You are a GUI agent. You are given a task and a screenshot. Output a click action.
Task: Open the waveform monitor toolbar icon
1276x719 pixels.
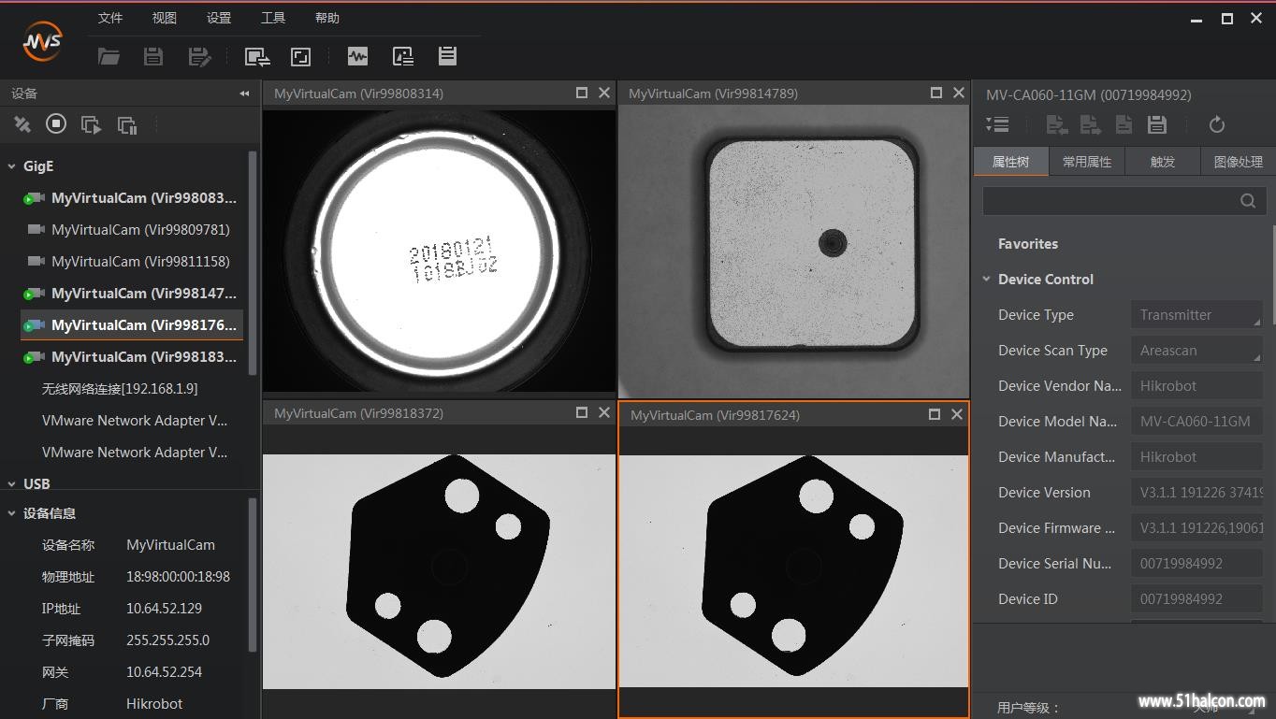point(357,56)
